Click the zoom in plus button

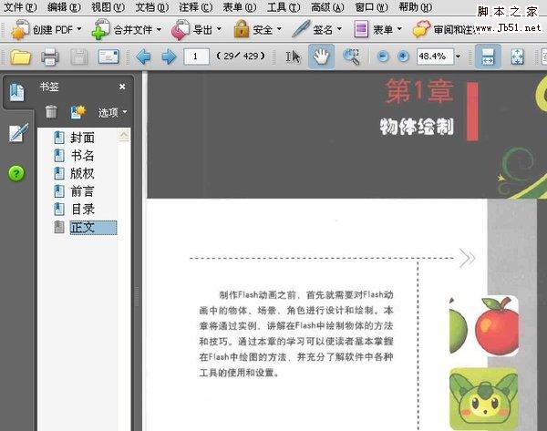click(403, 56)
